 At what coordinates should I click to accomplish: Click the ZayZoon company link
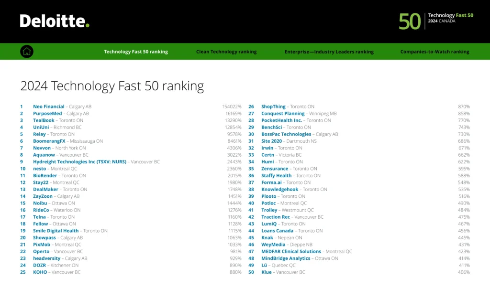[x=43, y=196]
